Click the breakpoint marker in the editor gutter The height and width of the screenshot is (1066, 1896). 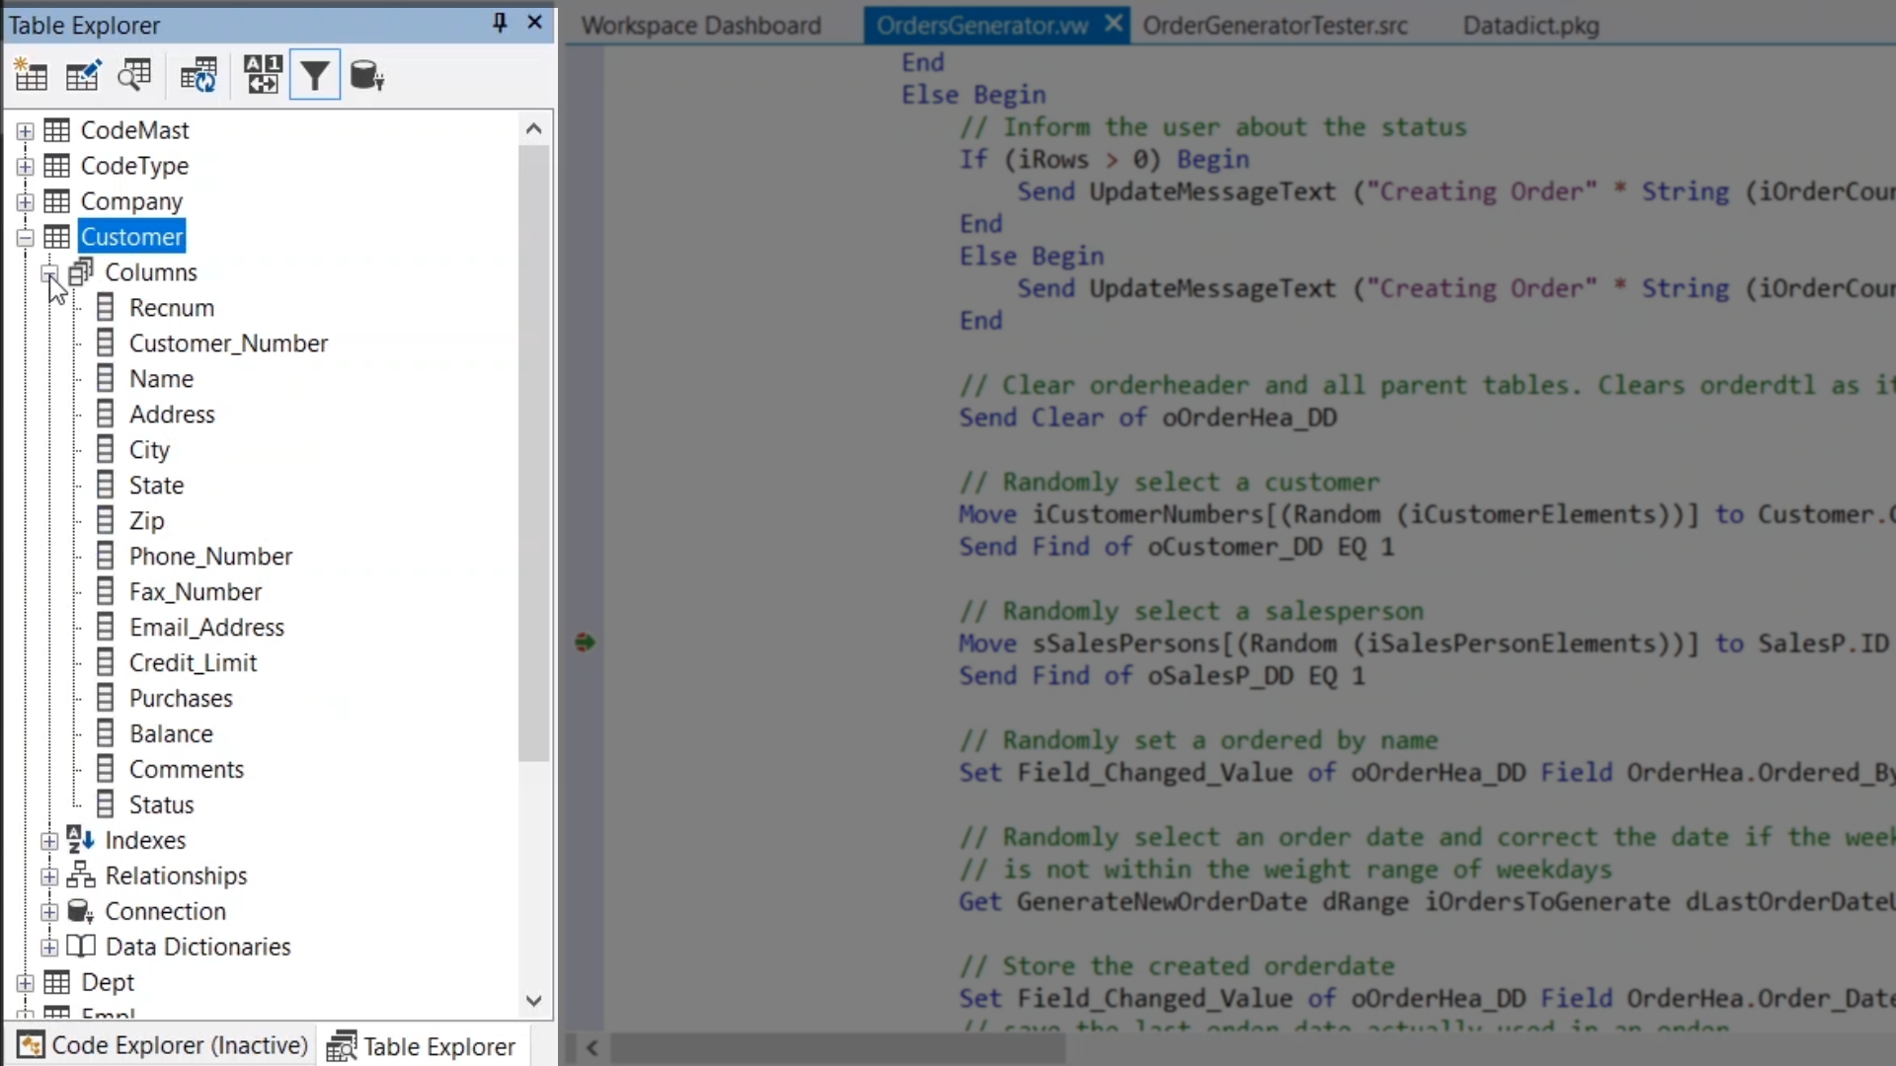pos(585,643)
